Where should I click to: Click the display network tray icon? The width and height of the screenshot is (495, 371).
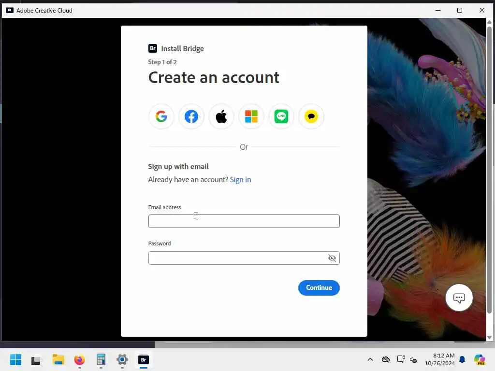point(401,359)
